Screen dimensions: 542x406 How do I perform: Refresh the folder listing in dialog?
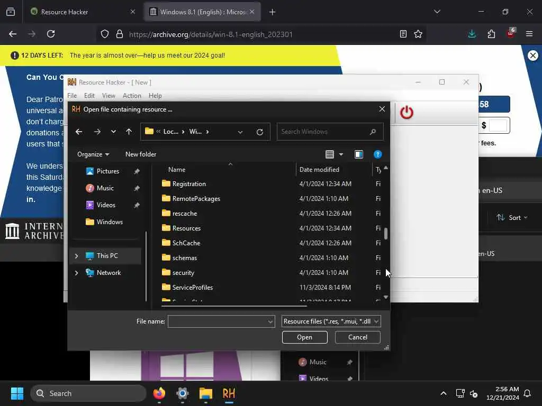click(x=260, y=132)
